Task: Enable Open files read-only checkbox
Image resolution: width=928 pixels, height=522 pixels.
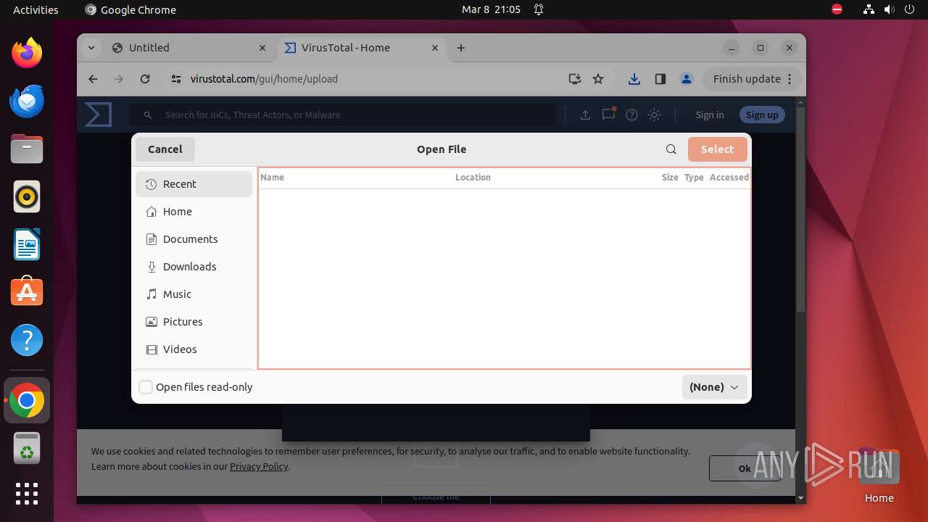Action: (146, 387)
